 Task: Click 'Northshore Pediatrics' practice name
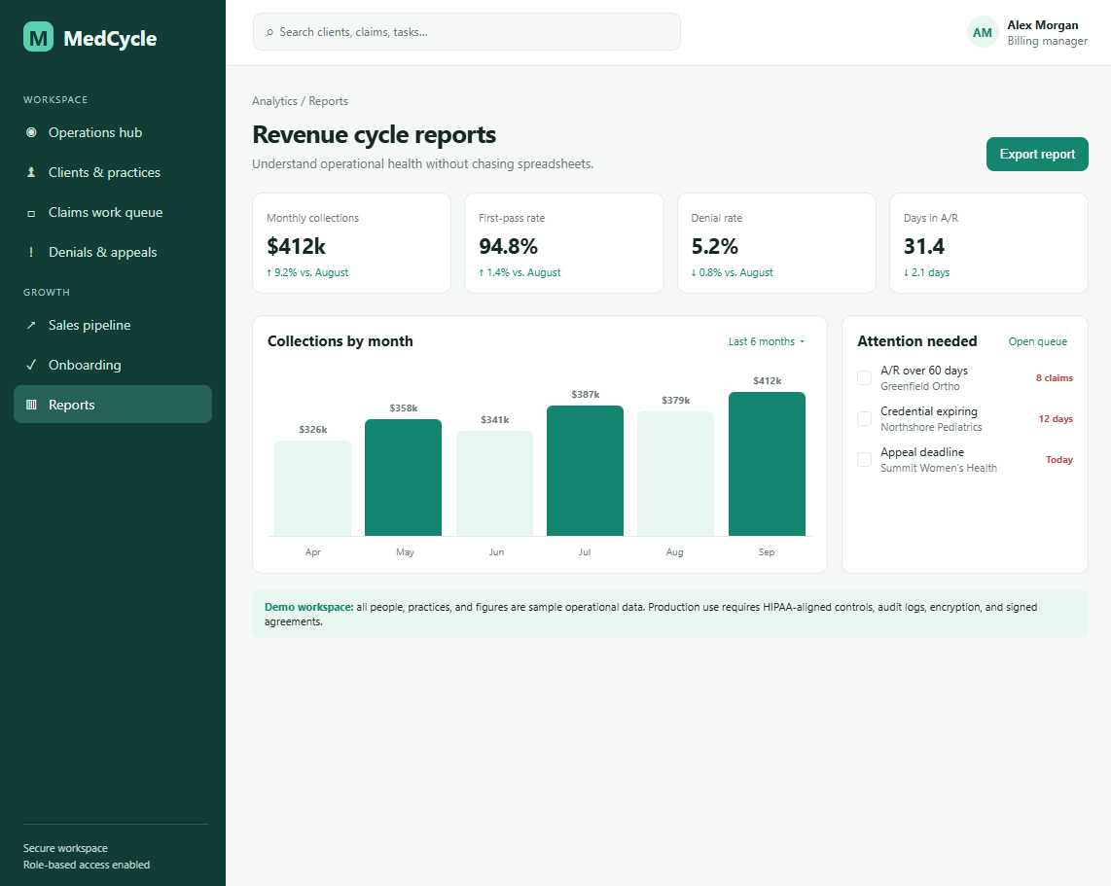pyautogui.click(x=931, y=427)
